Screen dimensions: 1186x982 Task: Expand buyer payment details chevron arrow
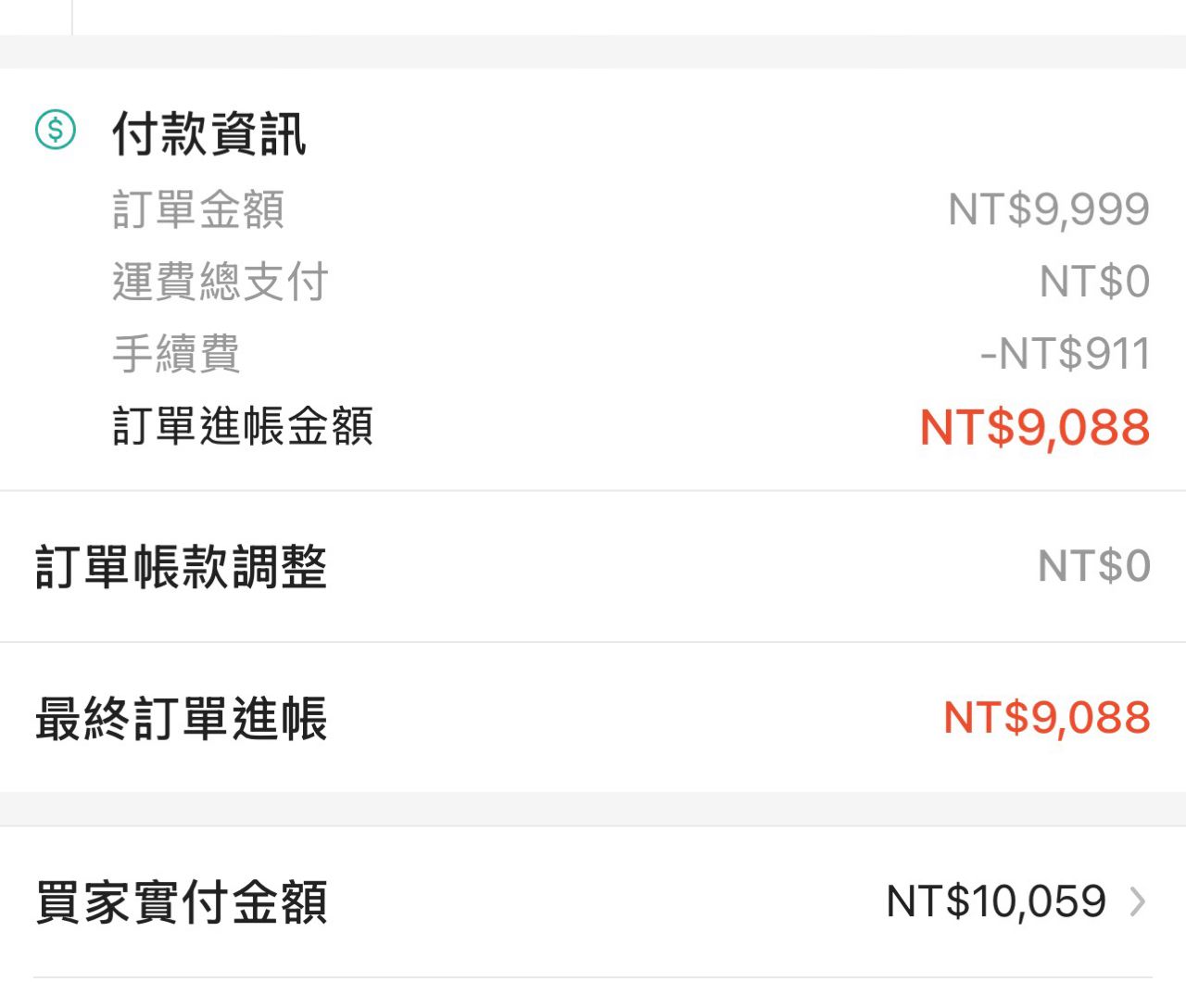click(1137, 901)
